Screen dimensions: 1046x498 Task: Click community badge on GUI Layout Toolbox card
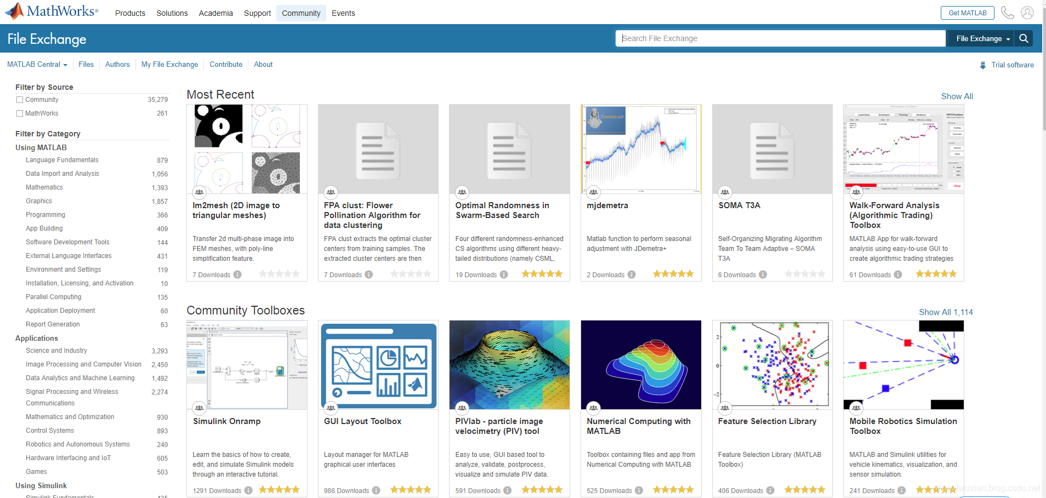(x=331, y=408)
